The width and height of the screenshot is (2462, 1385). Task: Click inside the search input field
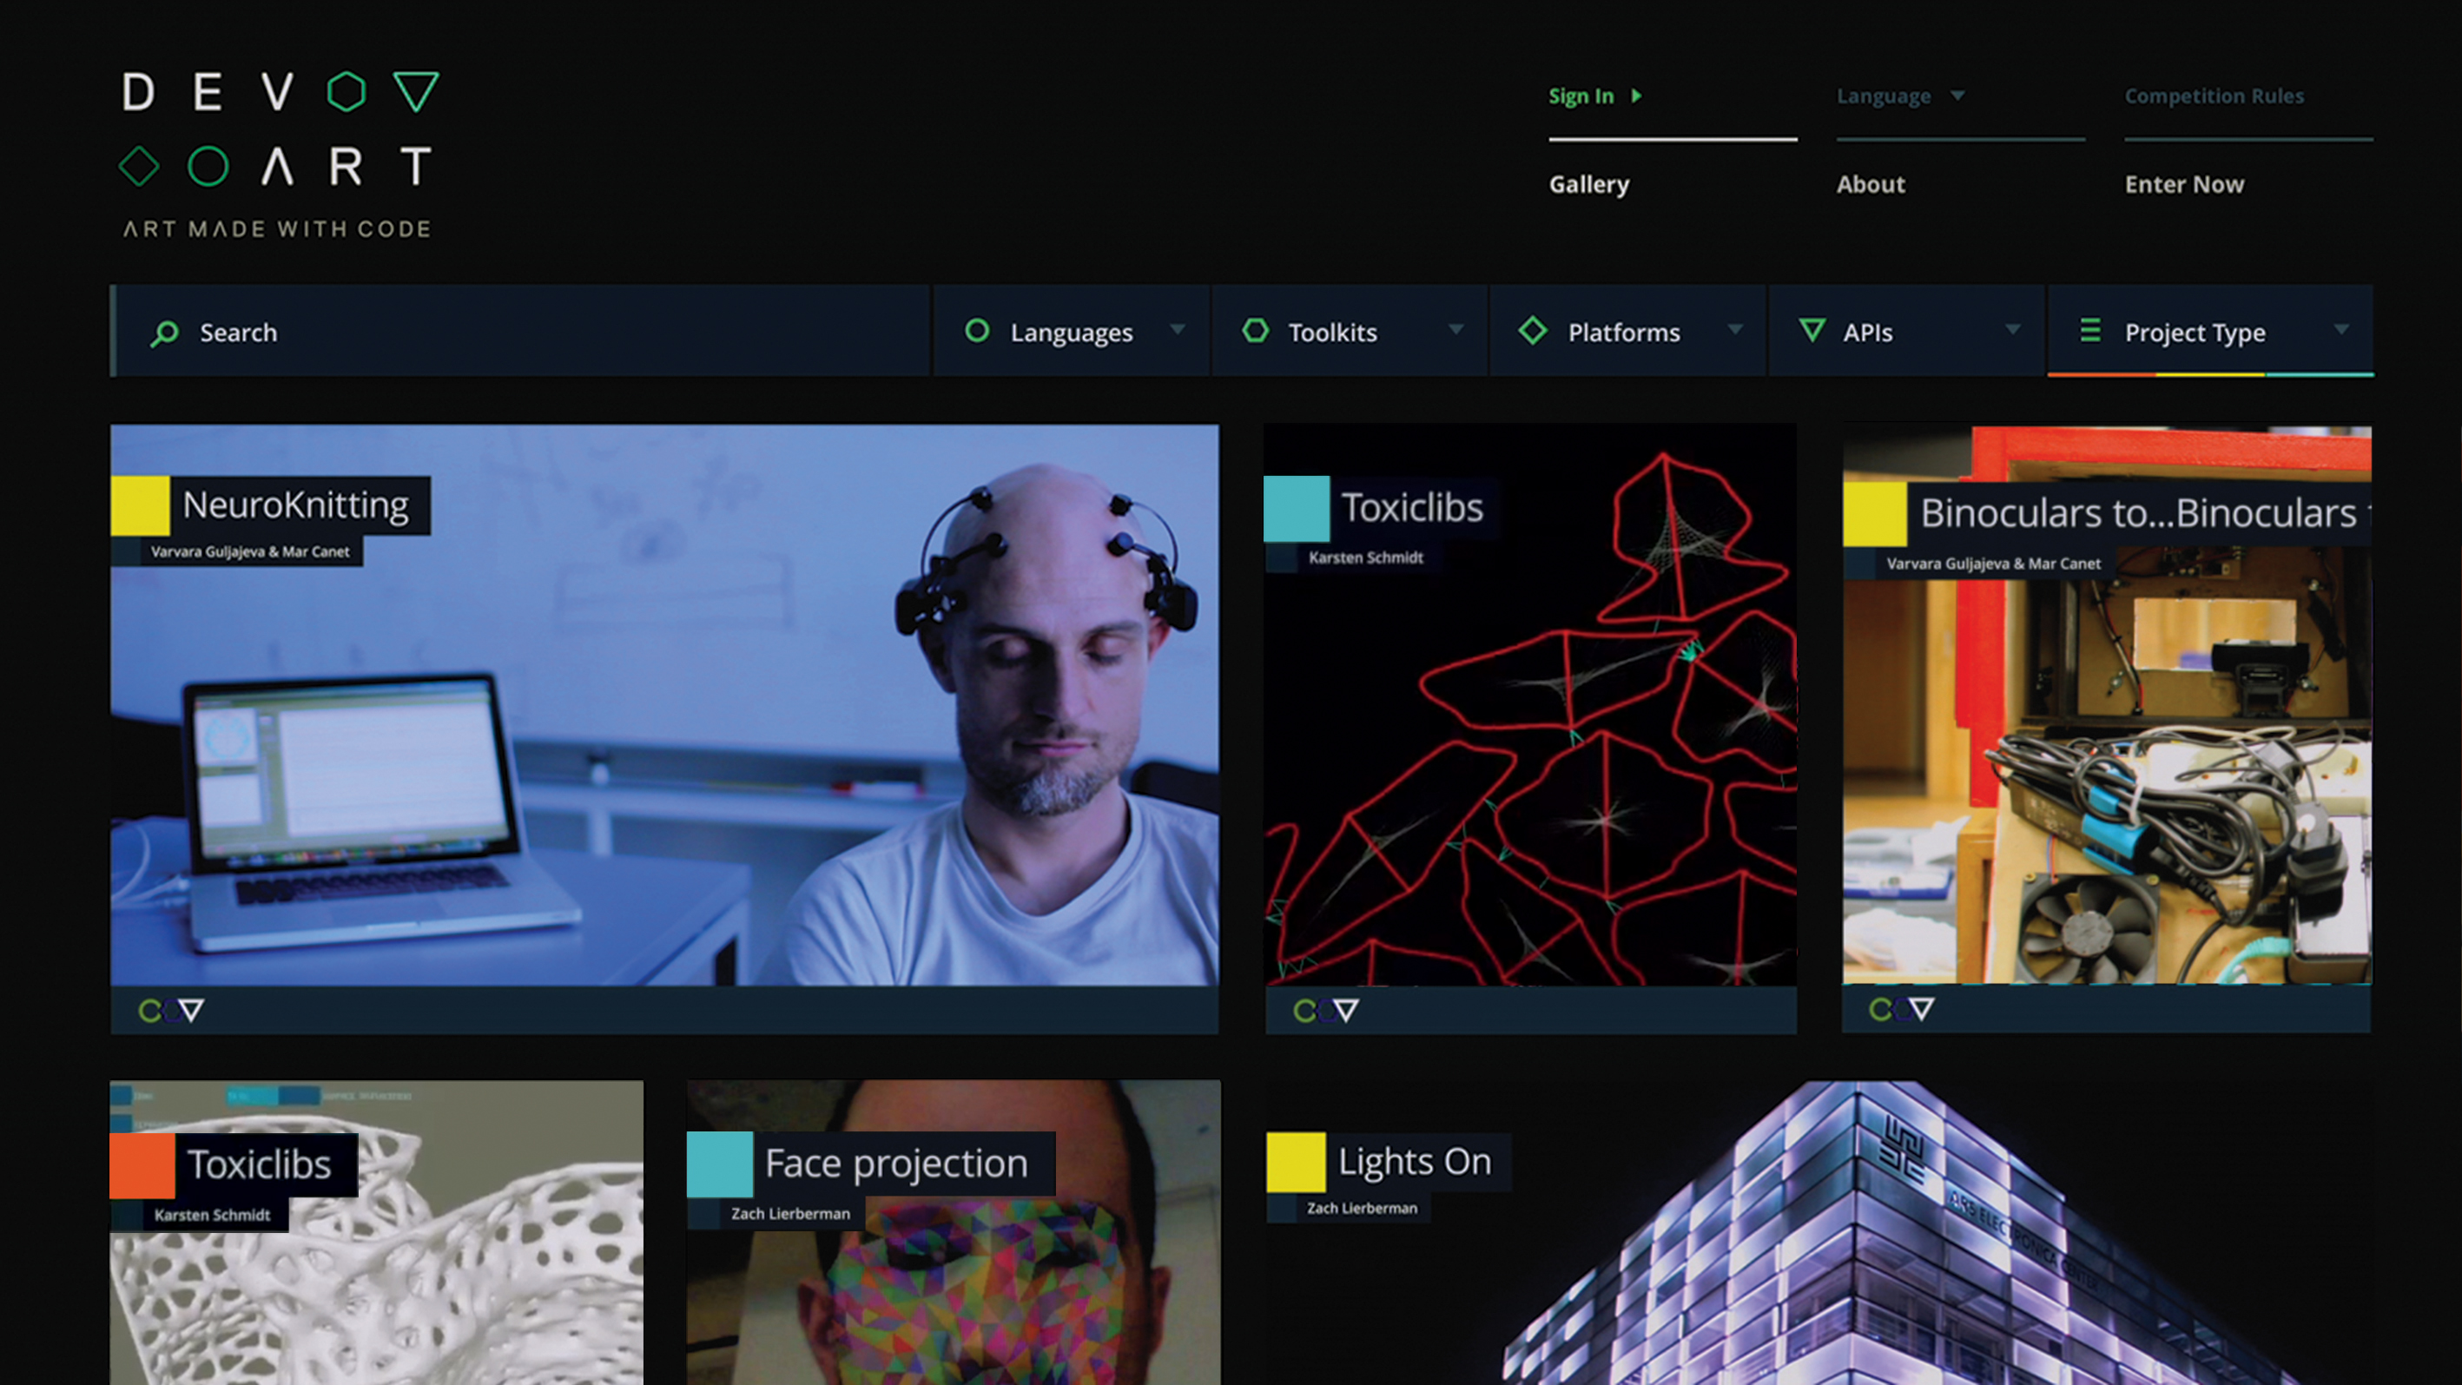478,332
